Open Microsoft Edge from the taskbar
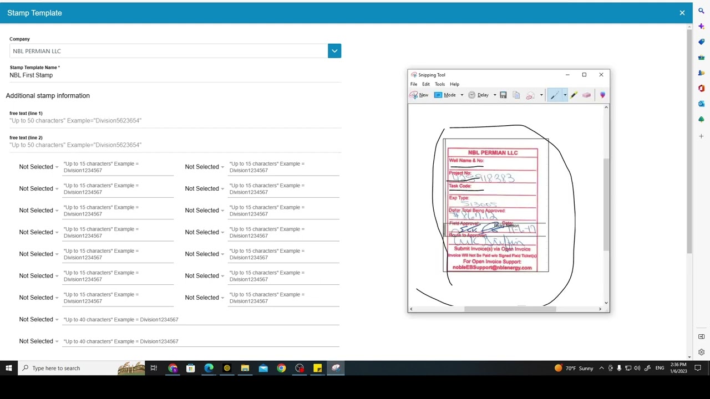Viewport: 710px width, 399px height. pyautogui.click(x=209, y=368)
